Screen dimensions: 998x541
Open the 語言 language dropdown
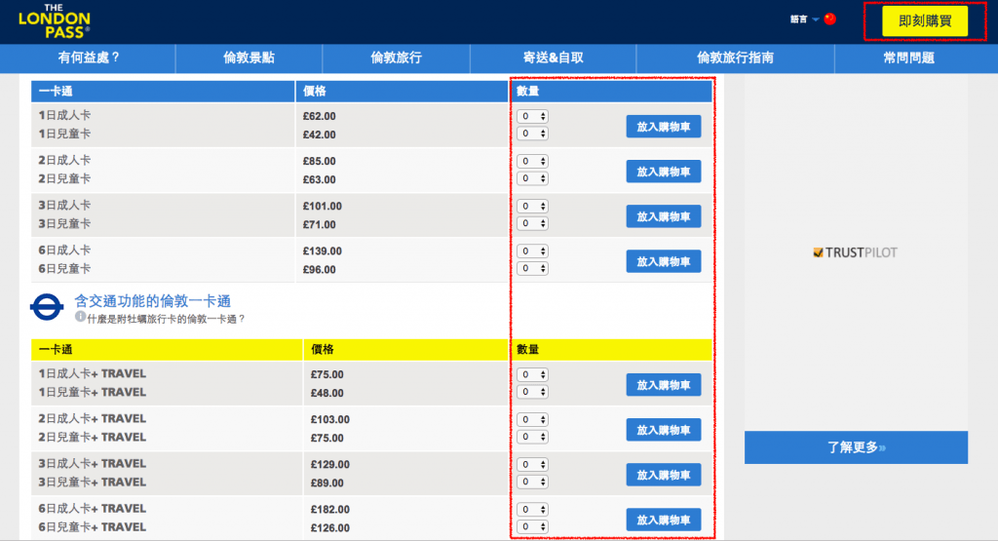point(804,19)
